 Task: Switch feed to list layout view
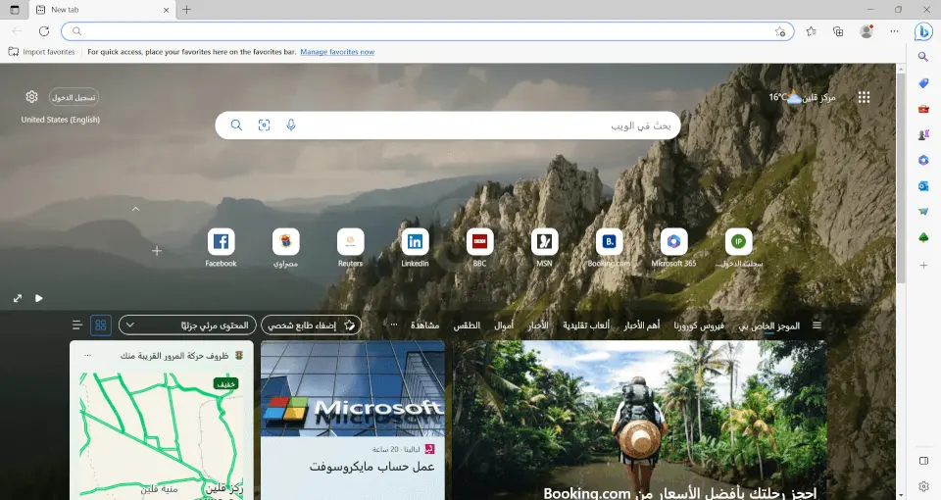[x=76, y=325]
